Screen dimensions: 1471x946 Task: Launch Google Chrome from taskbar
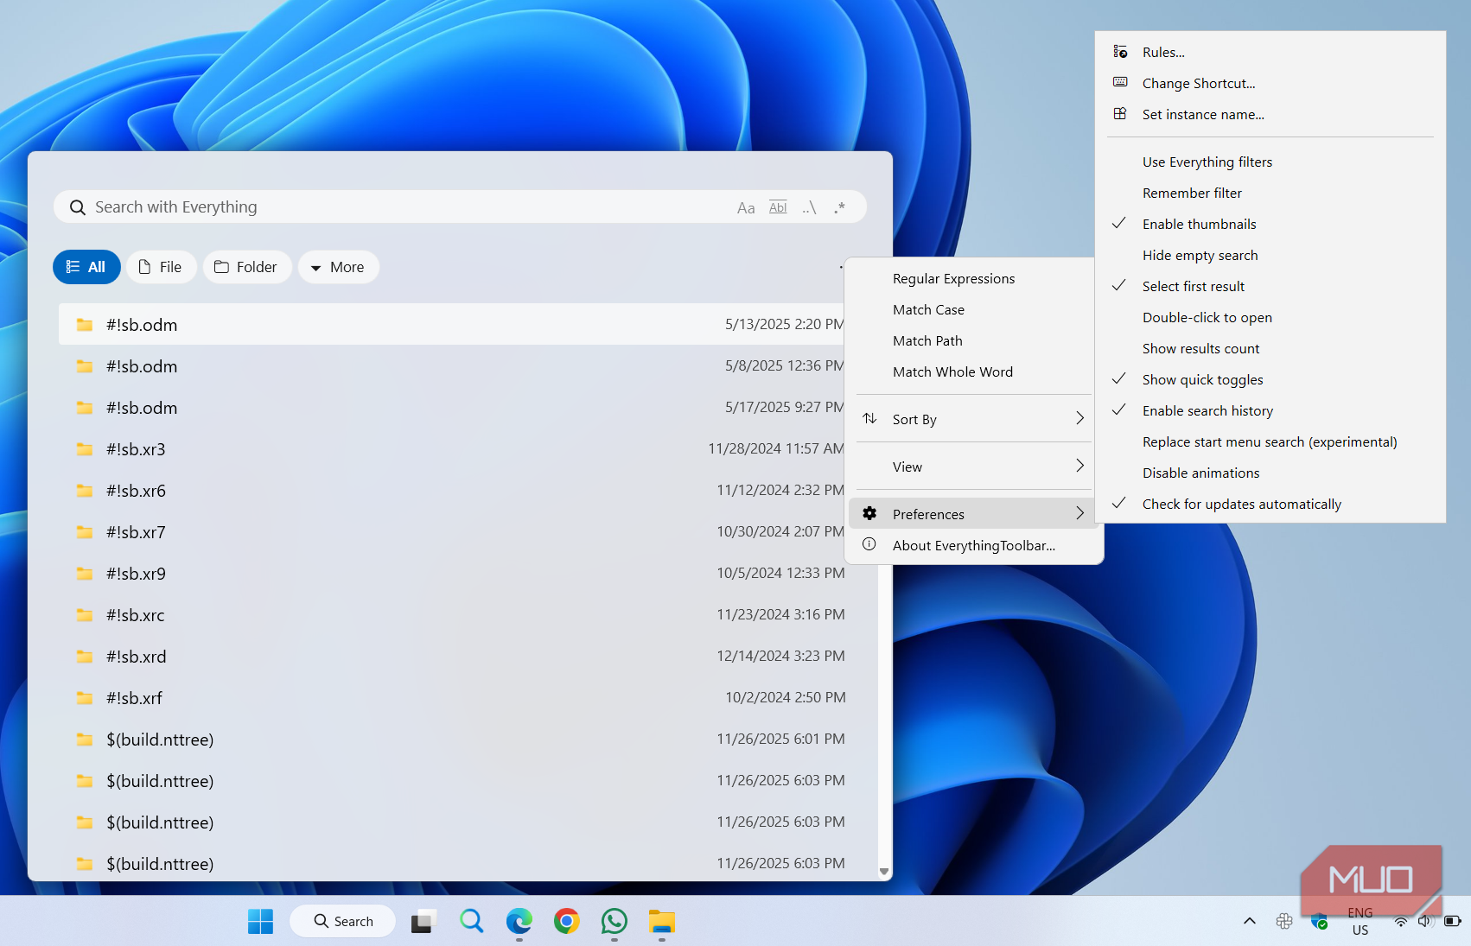[567, 922]
